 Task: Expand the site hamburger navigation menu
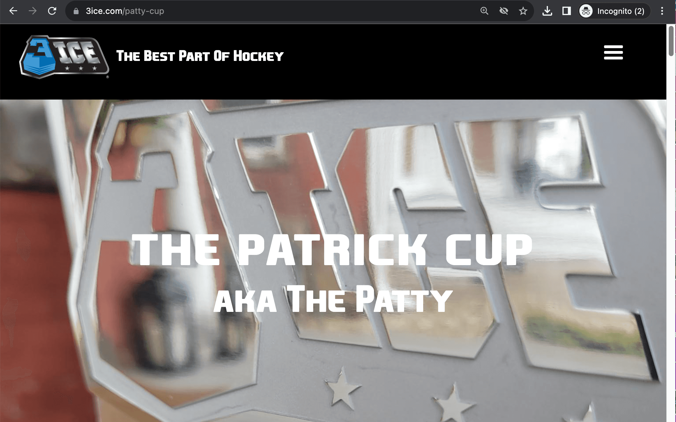click(613, 52)
